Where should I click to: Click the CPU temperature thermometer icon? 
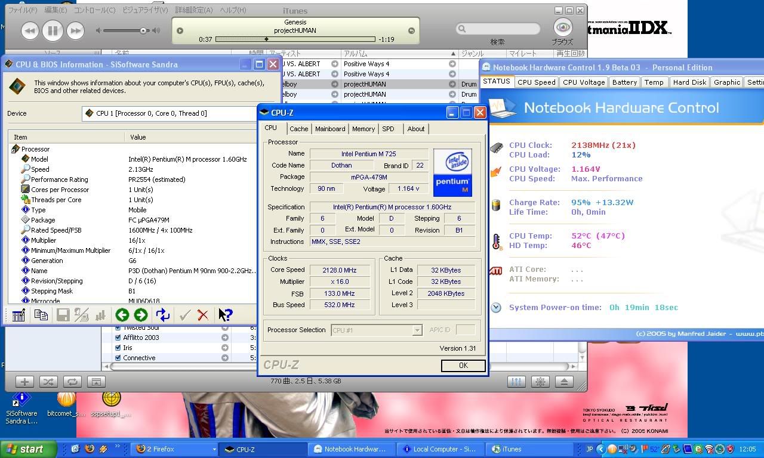click(x=497, y=241)
